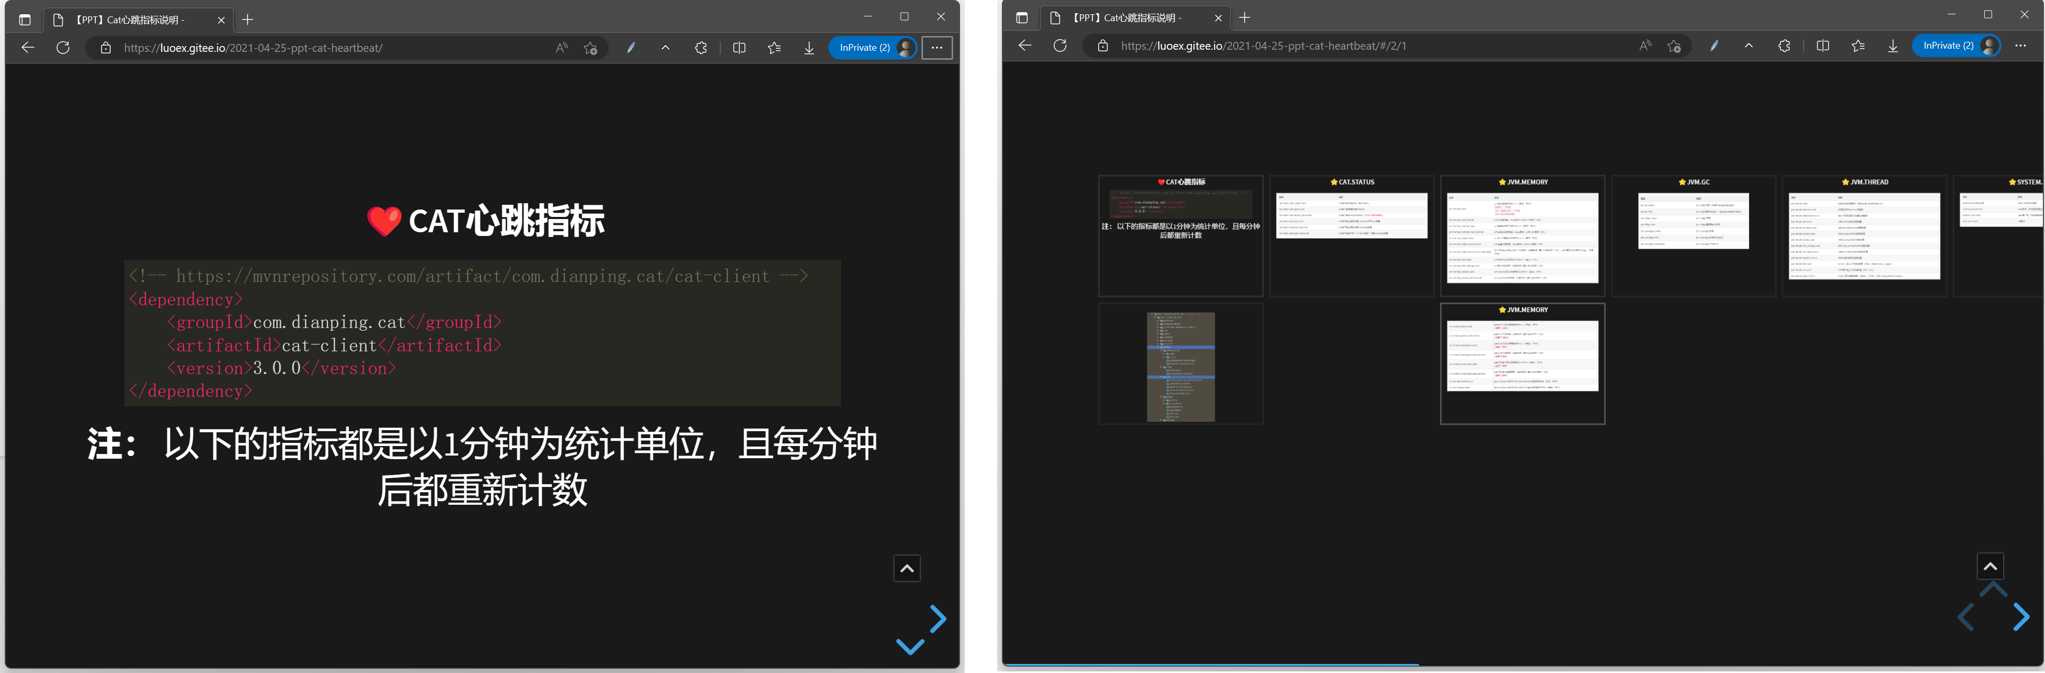Open Extensions in left window
This screenshot has height=673, width=2045.
tap(700, 48)
